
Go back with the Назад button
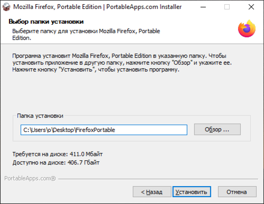pos(152,192)
